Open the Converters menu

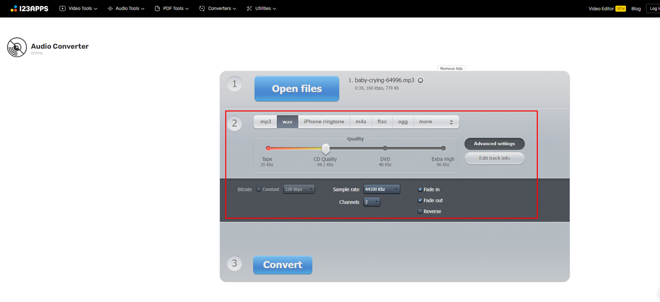click(x=218, y=8)
